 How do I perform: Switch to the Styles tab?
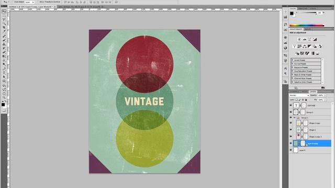coord(312,8)
